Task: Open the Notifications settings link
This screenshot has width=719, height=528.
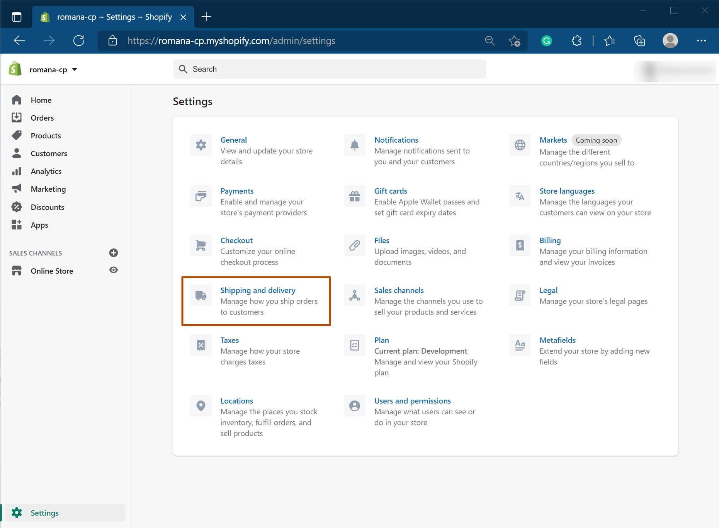Action: pyautogui.click(x=396, y=140)
